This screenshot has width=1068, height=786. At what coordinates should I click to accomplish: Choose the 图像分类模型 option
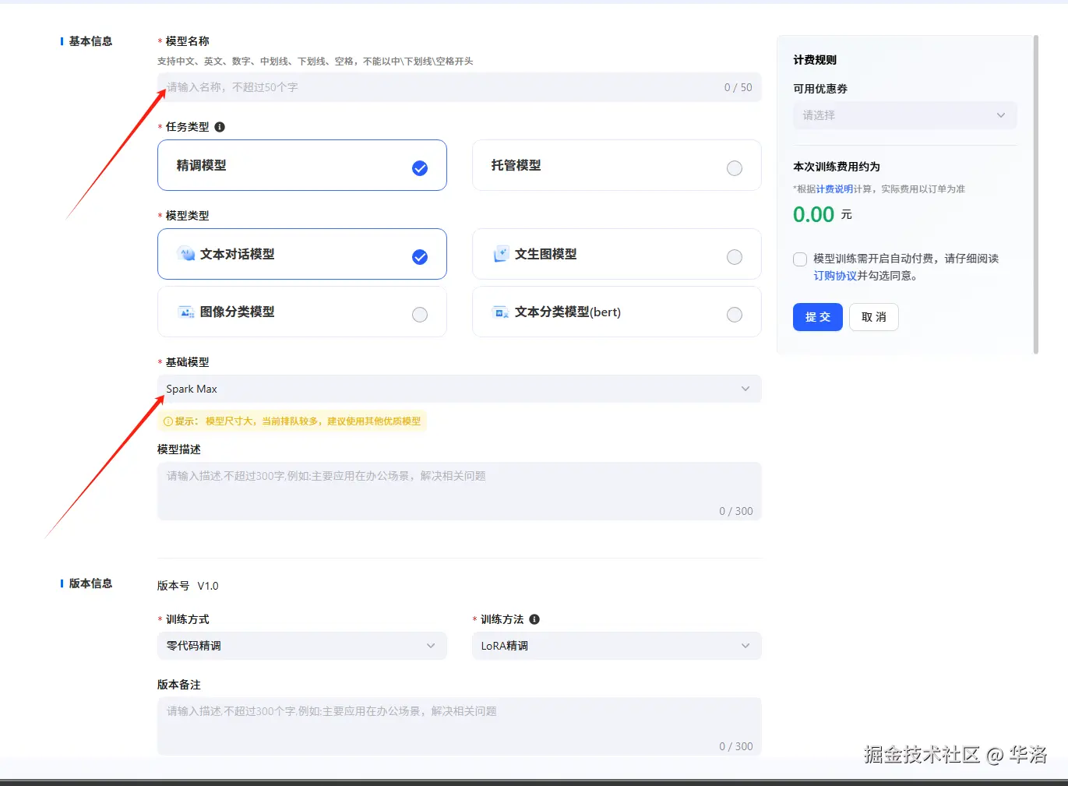[302, 312]
